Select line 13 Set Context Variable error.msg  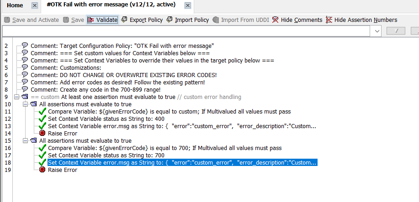[x=182, y=126]
